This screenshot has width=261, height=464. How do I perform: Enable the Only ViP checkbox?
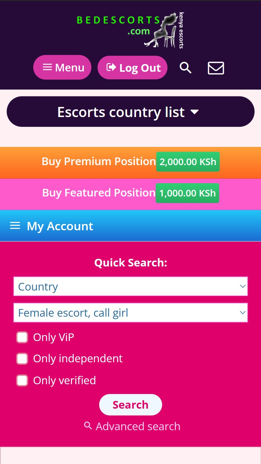(x=22, y=337)
